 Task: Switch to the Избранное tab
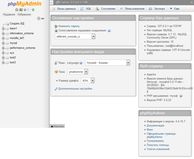(x=24, y=15)
